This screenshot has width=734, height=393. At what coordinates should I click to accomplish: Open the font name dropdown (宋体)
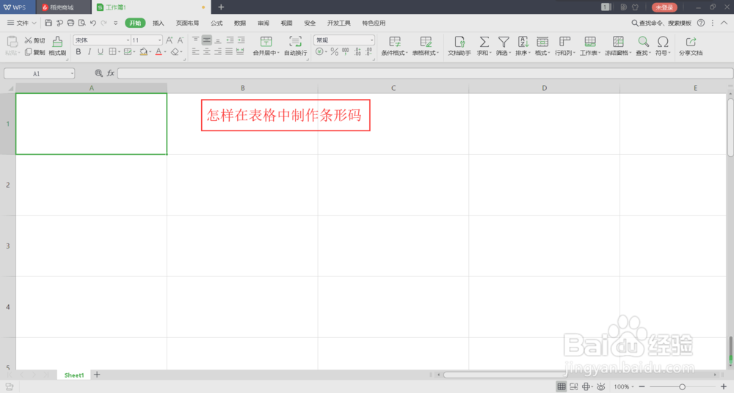click(128, 40)
